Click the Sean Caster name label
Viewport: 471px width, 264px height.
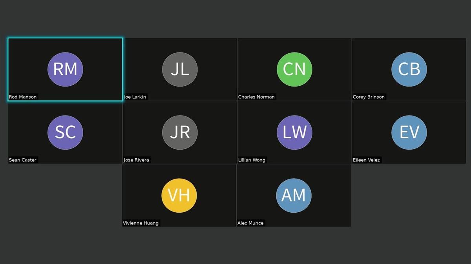pyautogui.click(x=23, y=160)
